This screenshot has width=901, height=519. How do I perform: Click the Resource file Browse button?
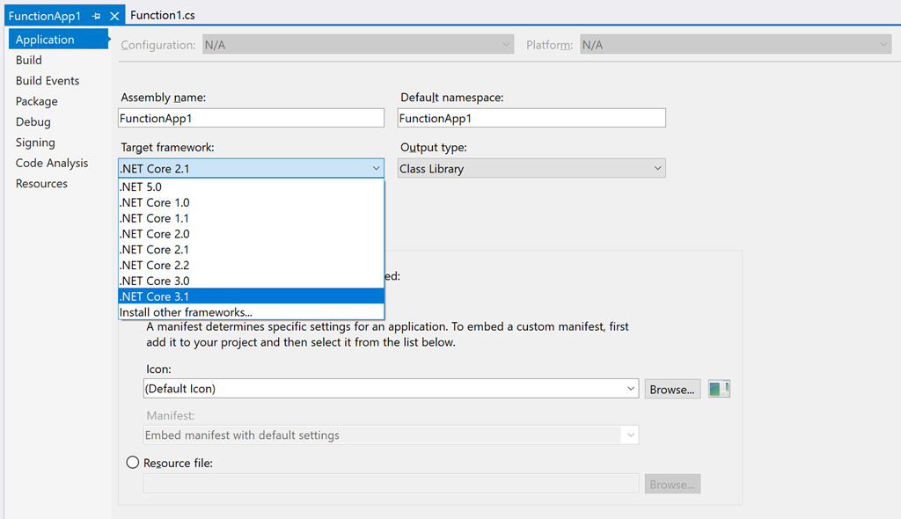pos(672,484)
